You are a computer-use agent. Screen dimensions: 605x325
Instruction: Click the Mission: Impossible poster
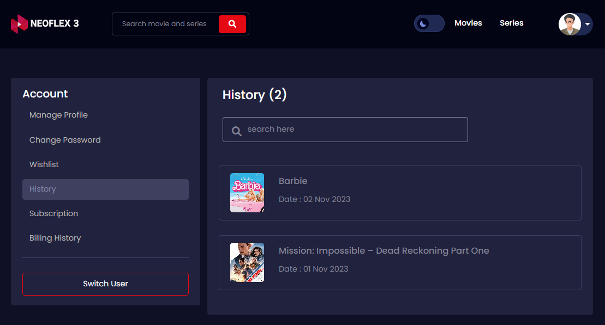[247, 262]
